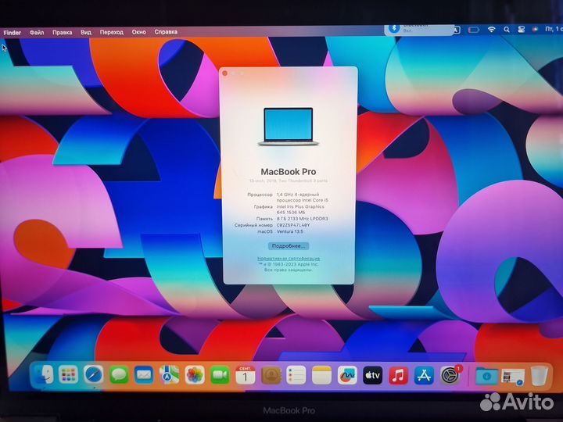The width and height of the screenshot is (563, 422).
Task: Open Contacts from the Dock
Action: (271, 375)
